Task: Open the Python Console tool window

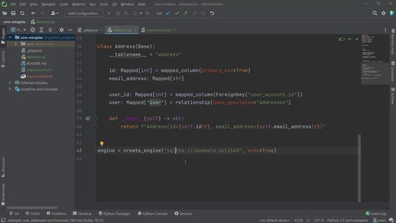Action: (153, 214)
